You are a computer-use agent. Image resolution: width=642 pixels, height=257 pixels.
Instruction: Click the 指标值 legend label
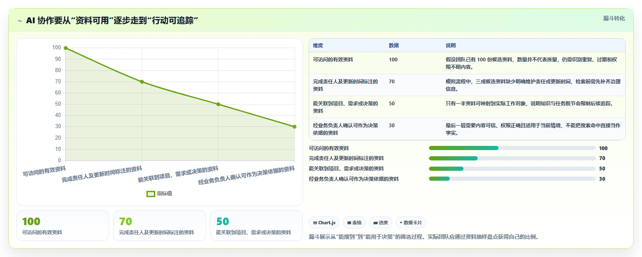tap(165, 194)
